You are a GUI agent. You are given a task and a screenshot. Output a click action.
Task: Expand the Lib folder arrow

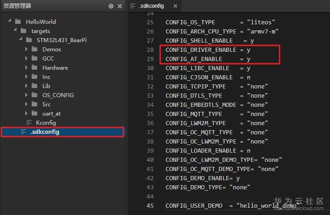pyautogui.click(x=26, y=86)
